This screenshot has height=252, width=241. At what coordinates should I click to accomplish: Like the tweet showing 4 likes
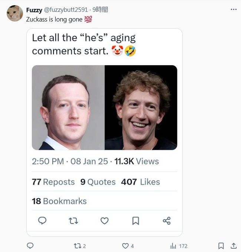126,246
